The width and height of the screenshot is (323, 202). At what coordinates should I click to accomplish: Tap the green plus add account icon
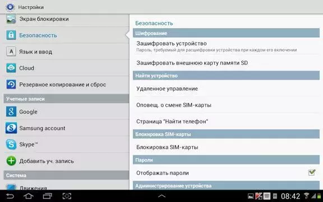[11, 161]
